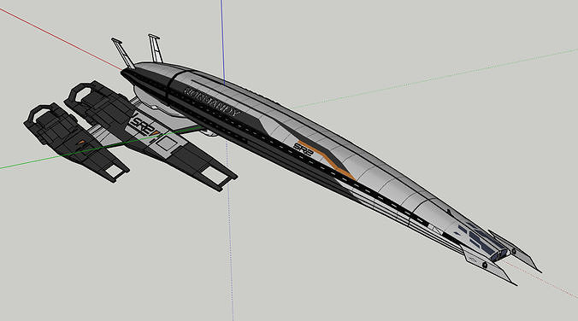Select the rectangular cutout on the outer engine

(114, 171)
